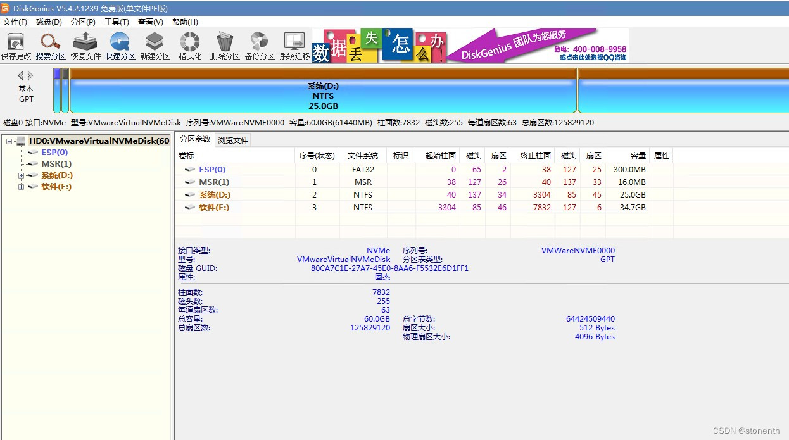Screen dimensions: 789x440
Task: Select the 软件(E:) row label in the partition table
Action: (x=214, y=208)
